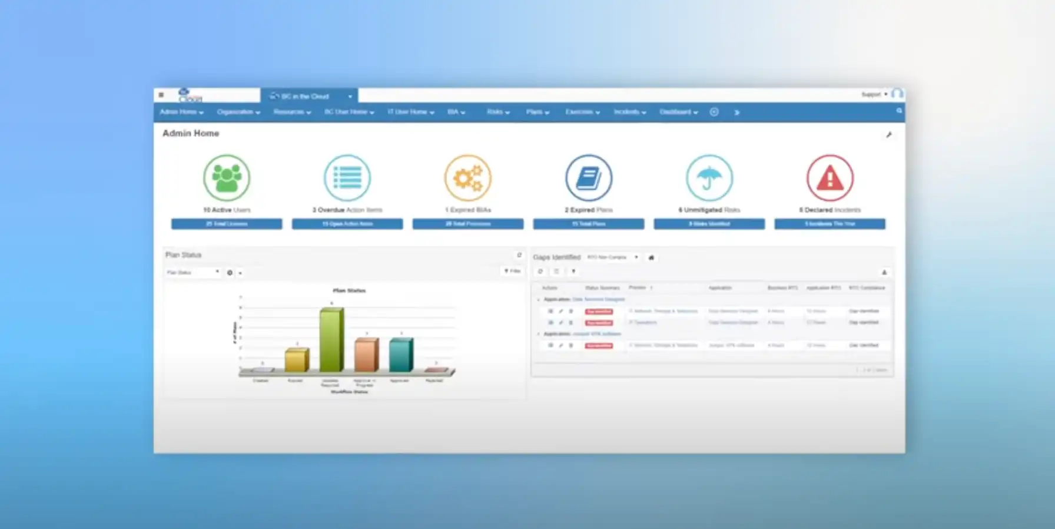Open the Resources menu
This screenshot has width=1055, height=529.
(292, 112)
